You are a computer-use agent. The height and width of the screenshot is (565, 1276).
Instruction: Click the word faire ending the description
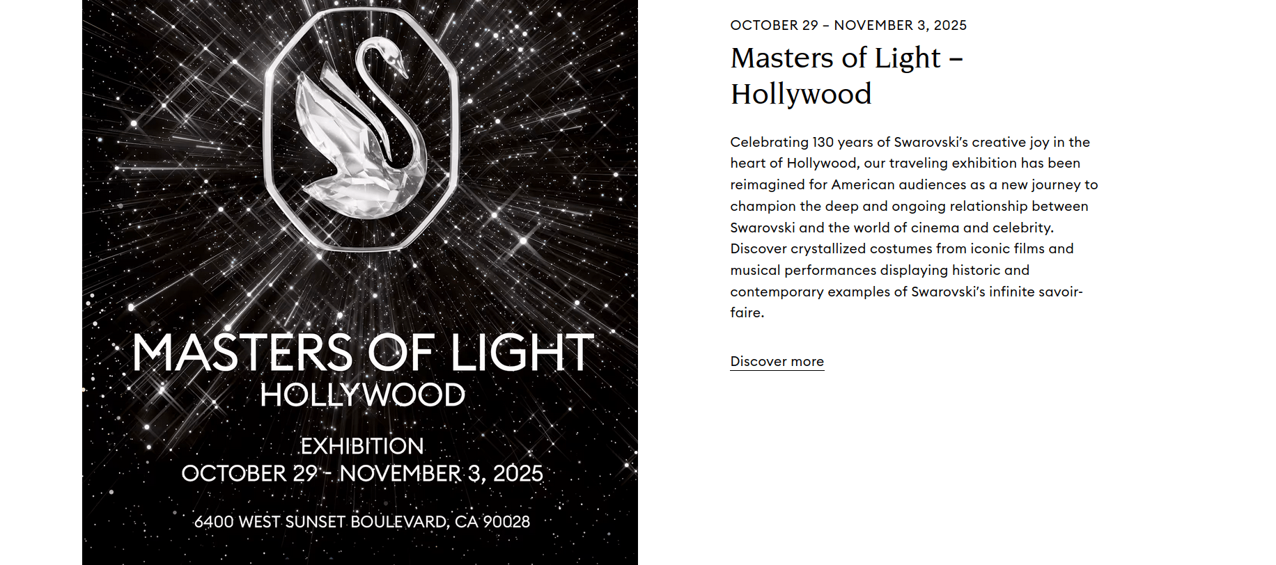tap(745, 313)
